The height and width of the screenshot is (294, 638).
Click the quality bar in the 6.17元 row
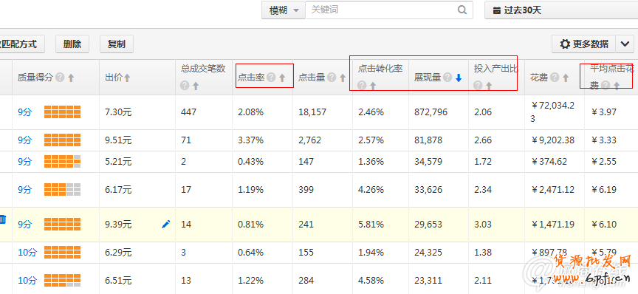pyautogui.click(x=62, y=189)
